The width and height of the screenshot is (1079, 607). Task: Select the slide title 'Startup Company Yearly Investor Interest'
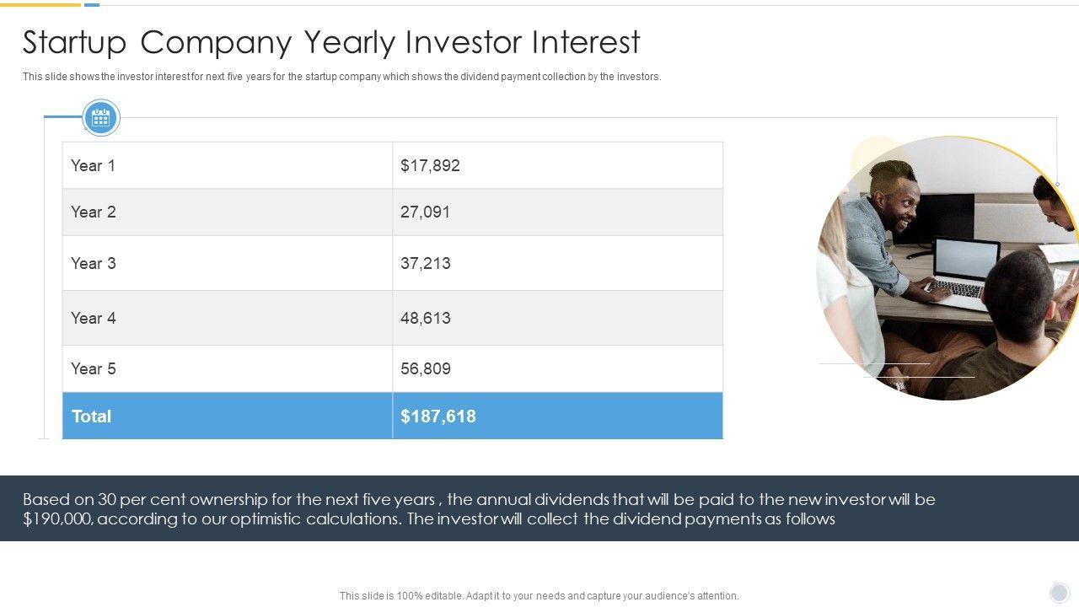coord(331,42)
